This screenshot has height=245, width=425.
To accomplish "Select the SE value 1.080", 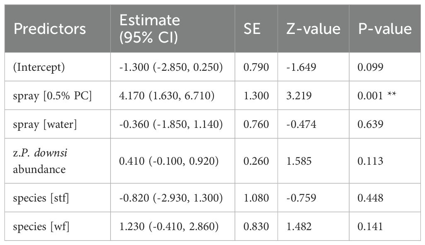I will pos(256,198).
